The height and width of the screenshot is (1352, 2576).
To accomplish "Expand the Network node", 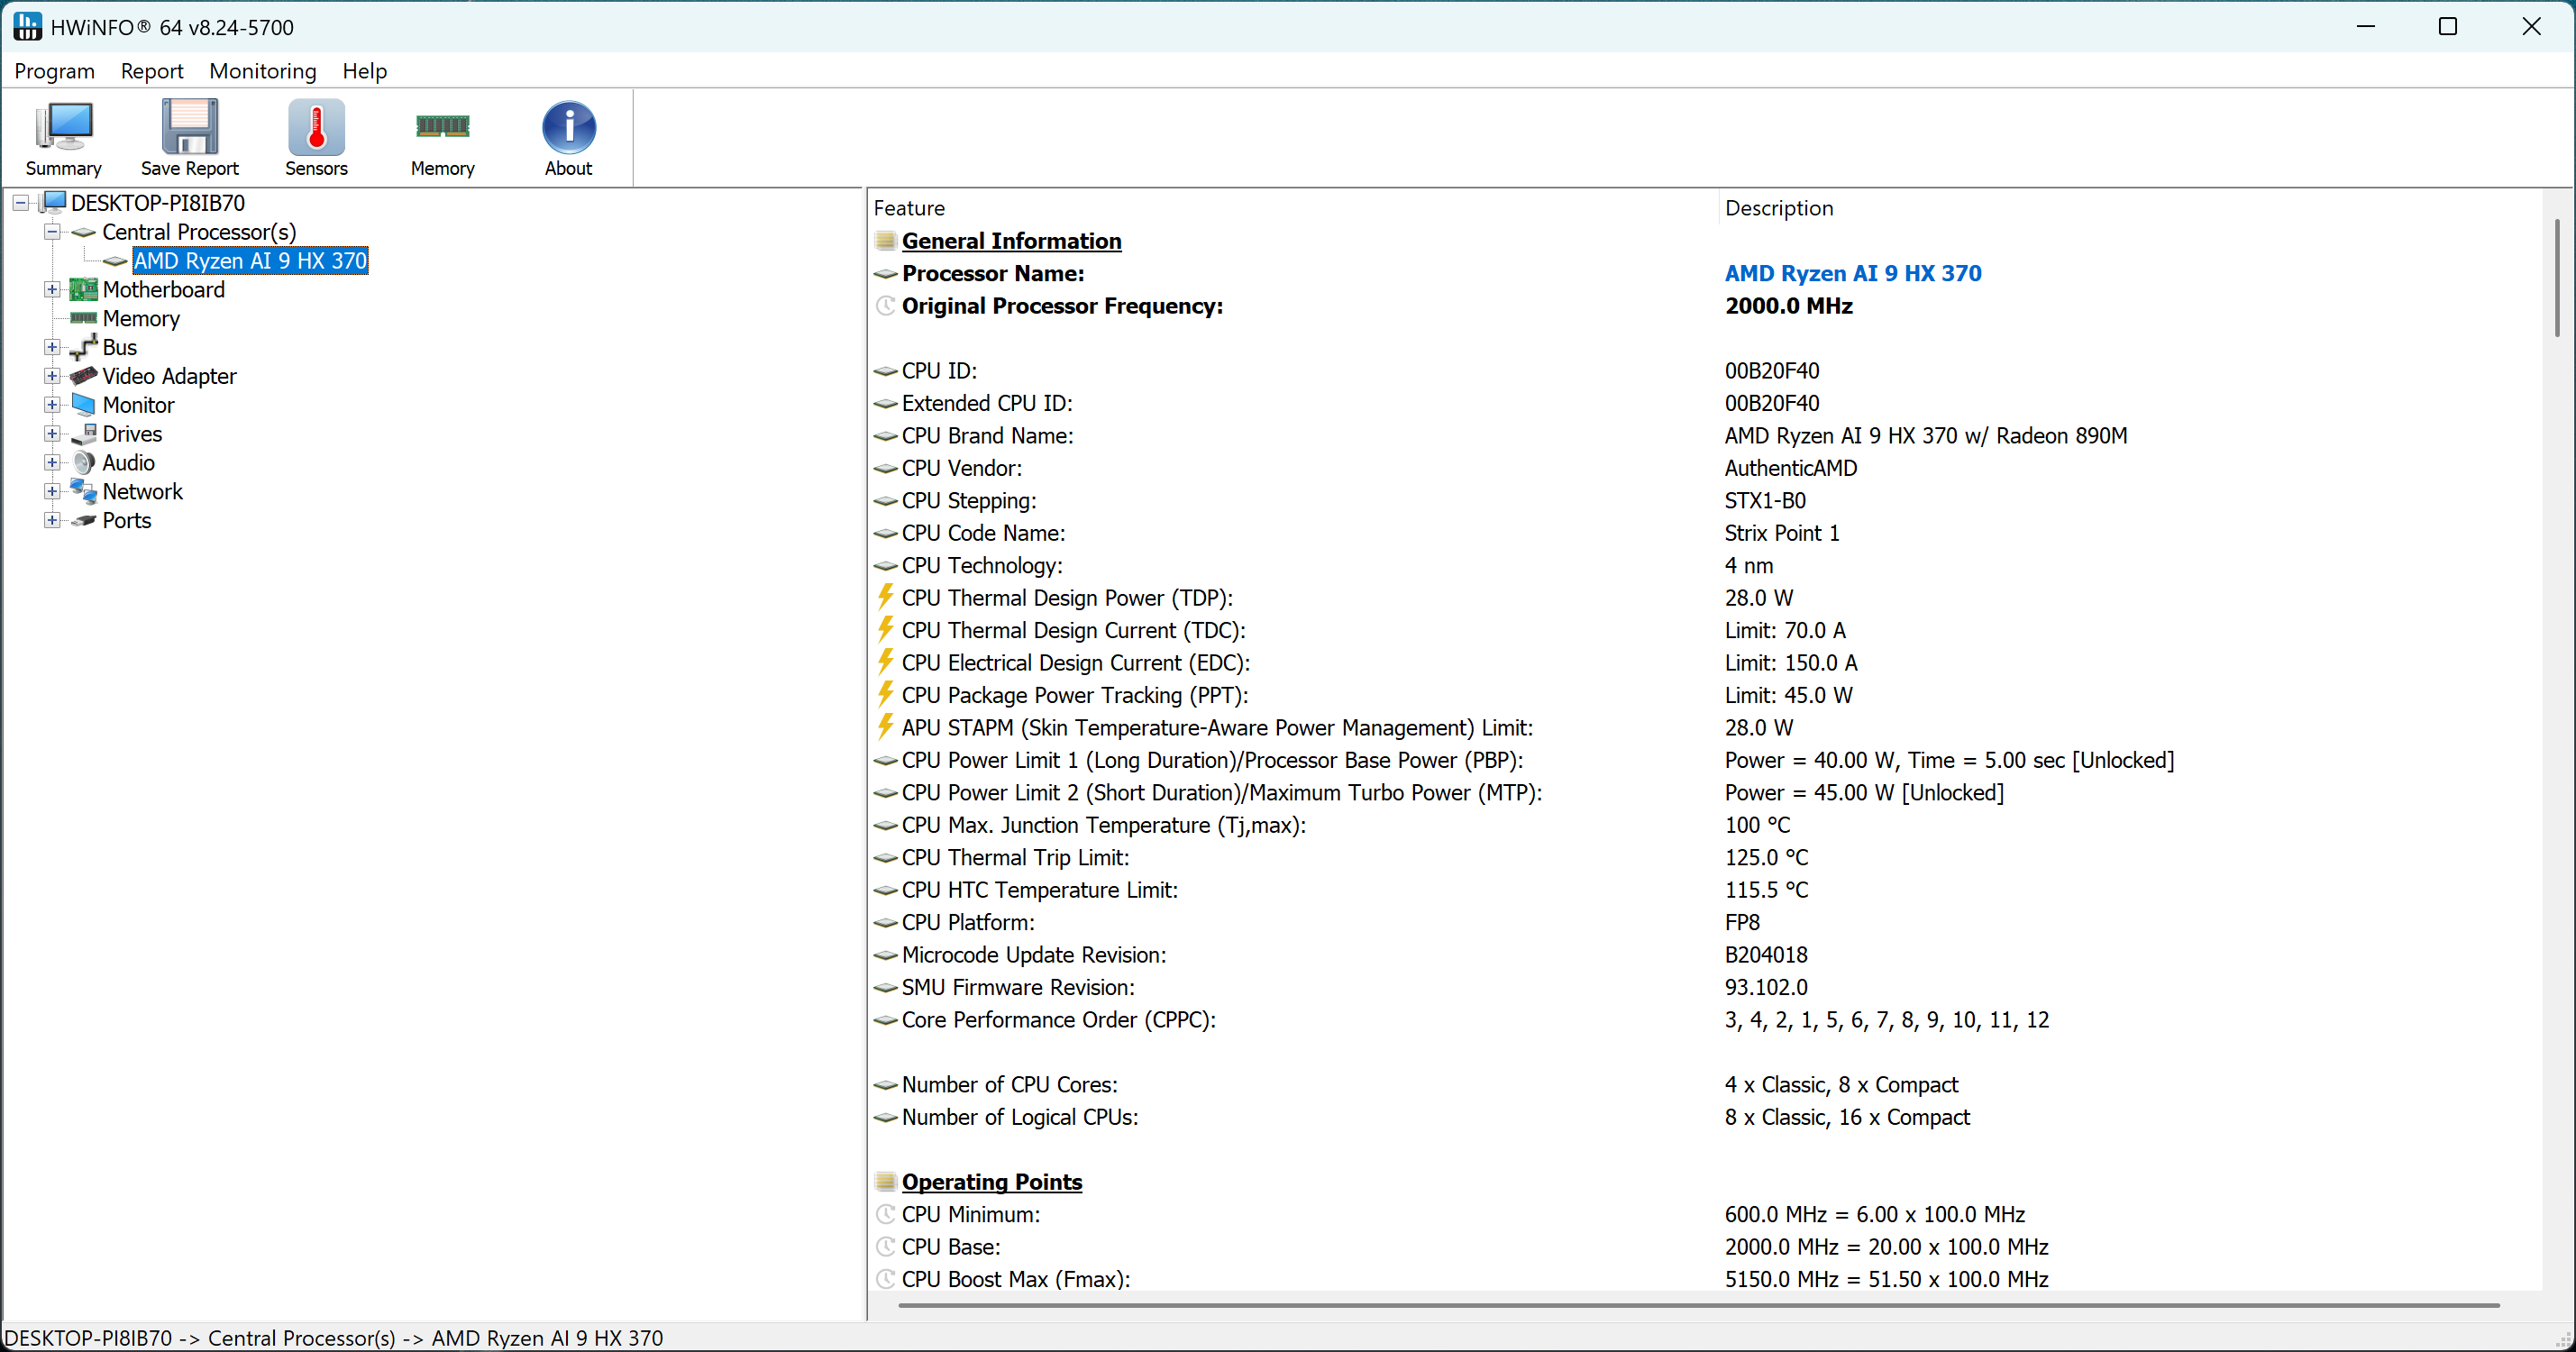I will coord(51,491).
